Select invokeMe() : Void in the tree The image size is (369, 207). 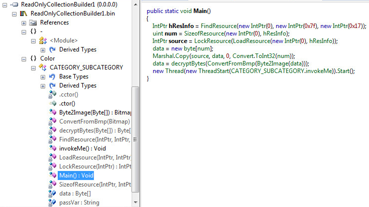(x=82, y=148)
